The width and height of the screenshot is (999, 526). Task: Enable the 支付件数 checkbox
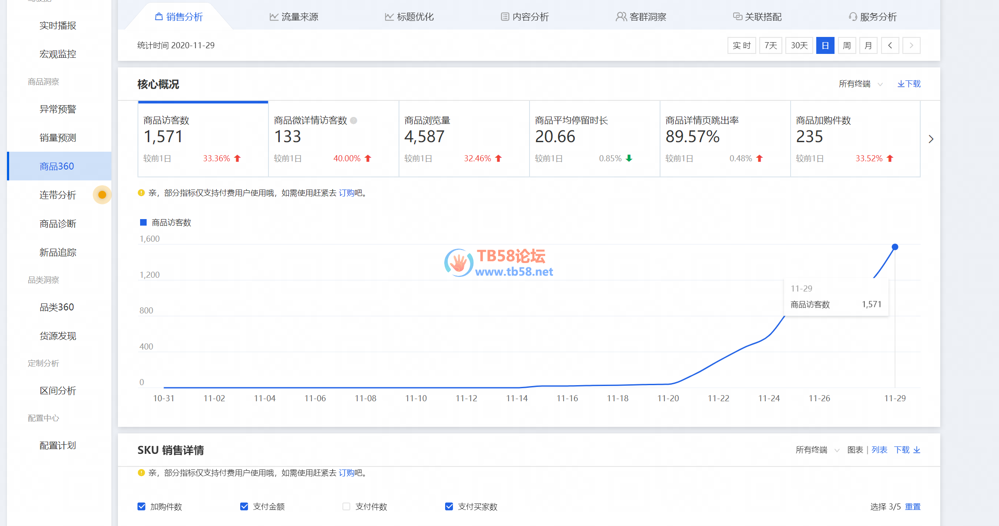pyautogui.click(x=346, y=506)
